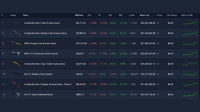
Task: Select the 559,875 count value
Action: point(134,74)
